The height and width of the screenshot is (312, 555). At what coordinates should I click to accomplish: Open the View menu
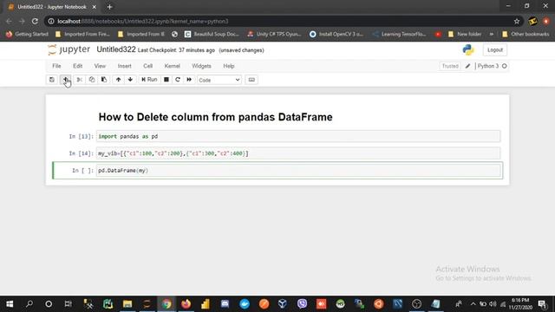[100, 66]
